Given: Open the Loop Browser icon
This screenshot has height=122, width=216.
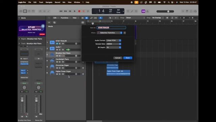Looking at the screenshot, I should 191,11.
